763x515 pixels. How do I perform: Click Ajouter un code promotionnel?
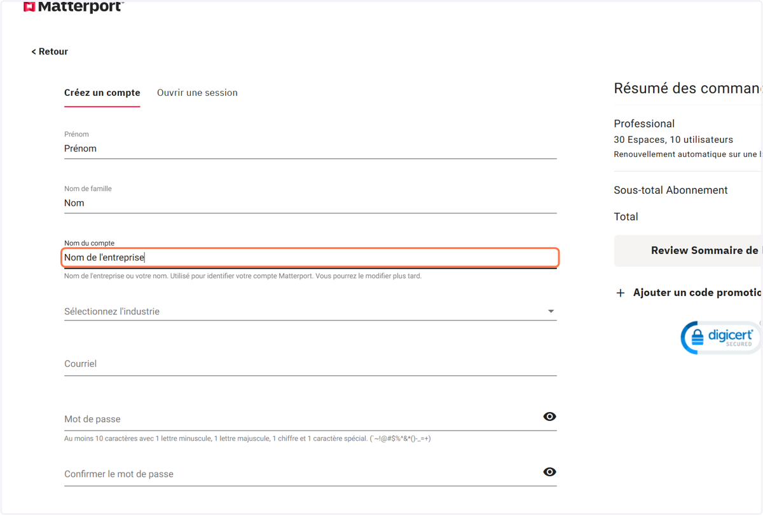(x=698, y=293)
